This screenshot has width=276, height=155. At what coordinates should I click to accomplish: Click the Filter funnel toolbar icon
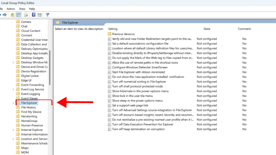pos(47,15)
